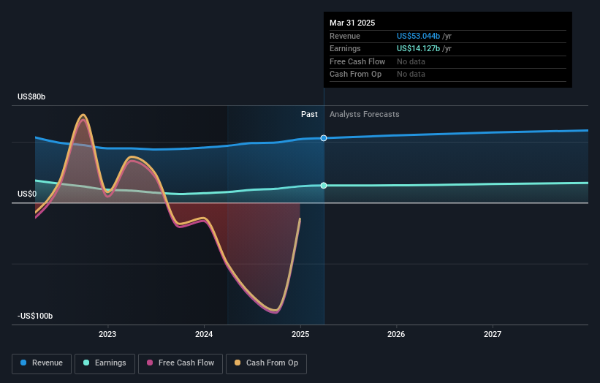Click the tooltip's Earnings row label
The image size is (600, 383).
(x=345, y=48)
